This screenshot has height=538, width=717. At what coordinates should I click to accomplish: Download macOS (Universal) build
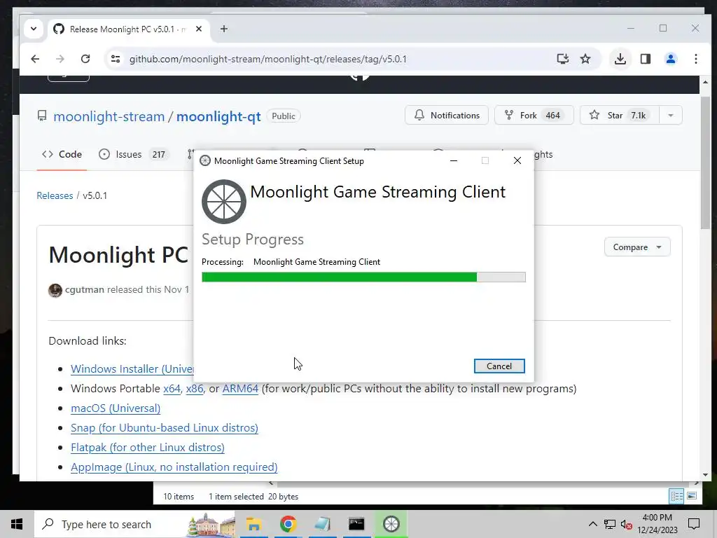point(116,408)
